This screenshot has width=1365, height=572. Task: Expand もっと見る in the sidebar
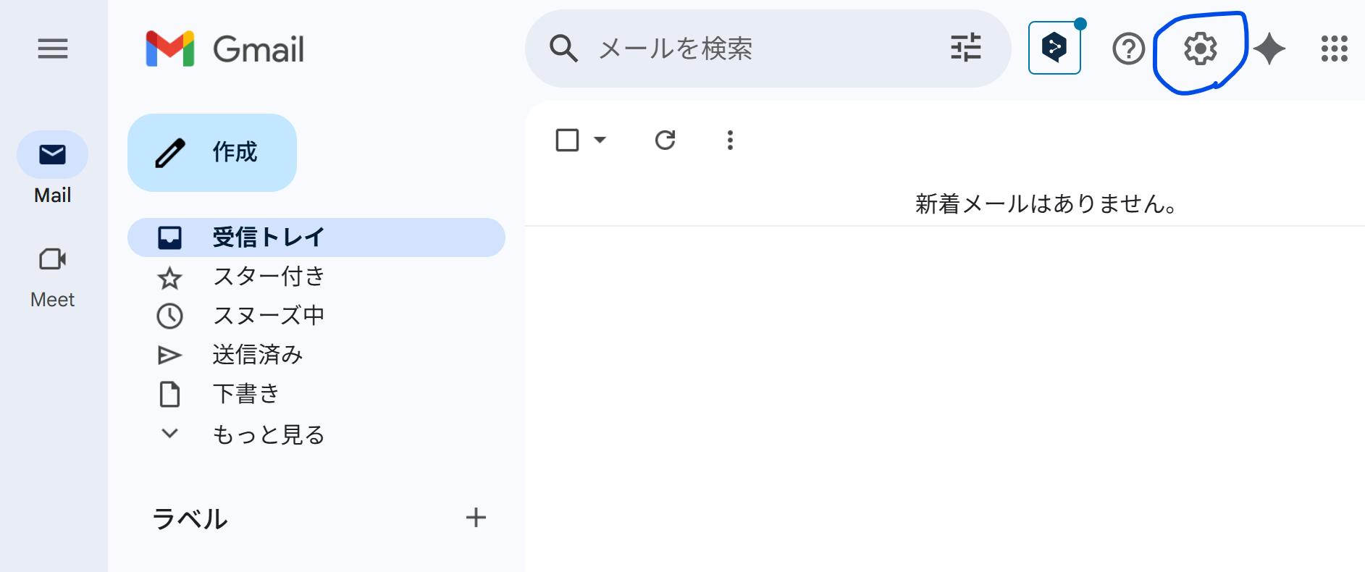(x=269, y=434)
